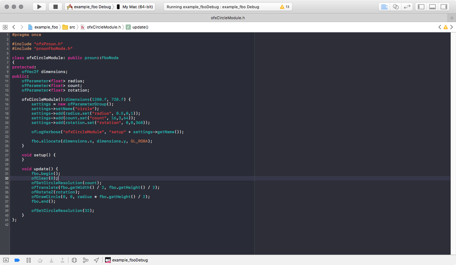
Task: Jump to the next issue
Action: point(452,27)
